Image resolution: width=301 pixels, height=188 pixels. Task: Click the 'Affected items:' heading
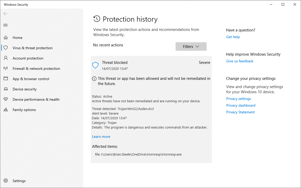click(x=105, y=147)
